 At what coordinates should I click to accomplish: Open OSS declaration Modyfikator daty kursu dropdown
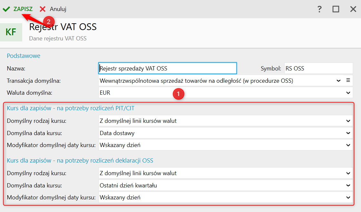tap(348, 197)
